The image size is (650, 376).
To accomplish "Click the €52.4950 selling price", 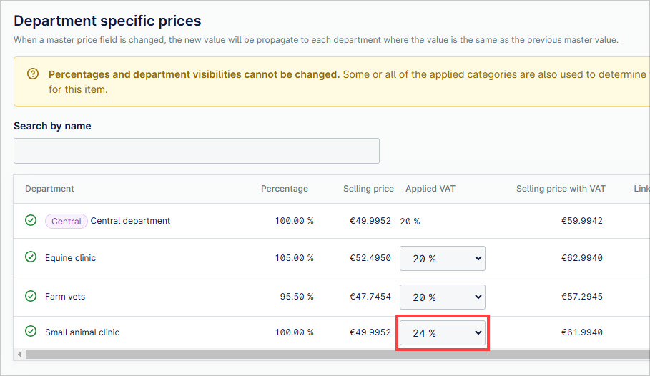I will 370,258.
